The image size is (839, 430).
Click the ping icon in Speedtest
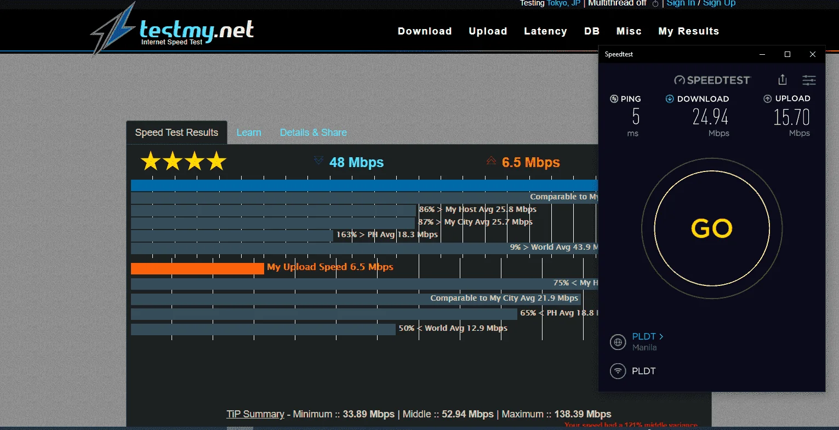(x=614, y=99)
